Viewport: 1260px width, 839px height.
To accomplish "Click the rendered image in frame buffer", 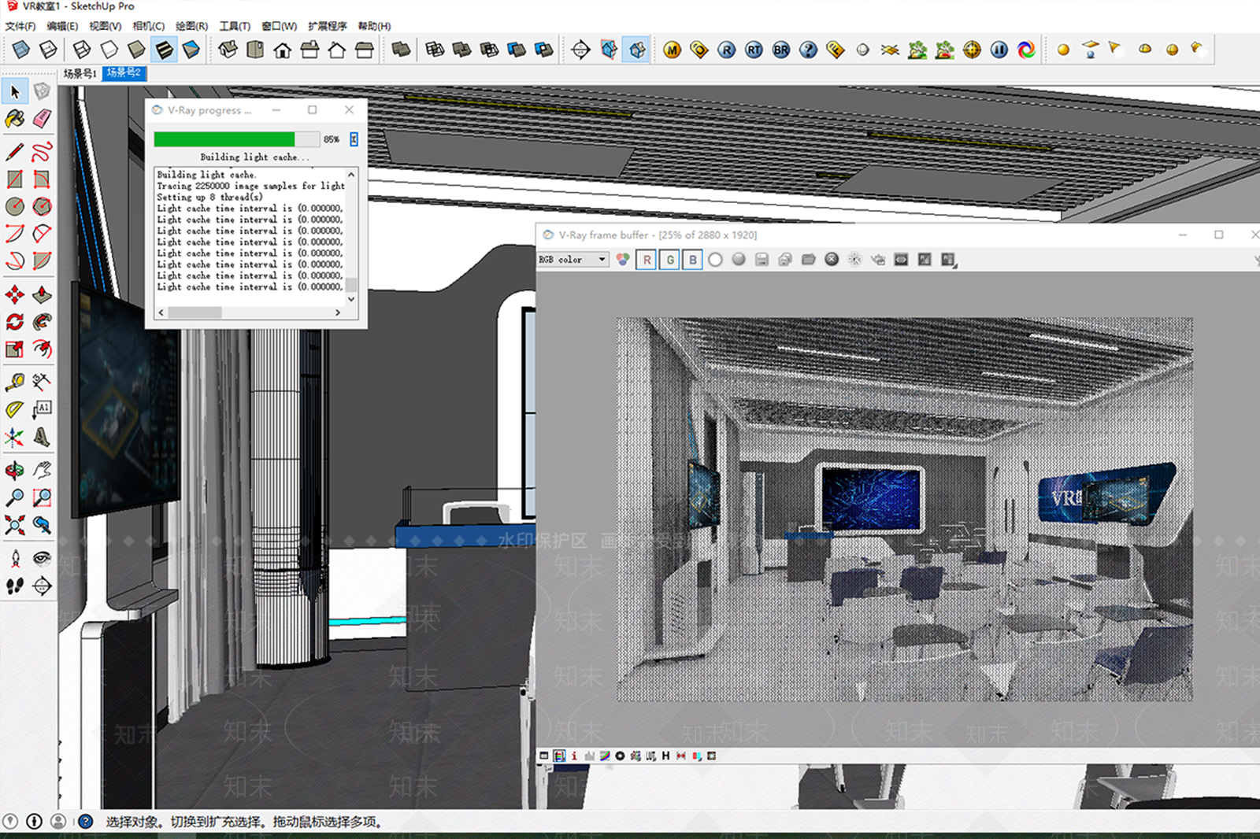I will (904, 509).
